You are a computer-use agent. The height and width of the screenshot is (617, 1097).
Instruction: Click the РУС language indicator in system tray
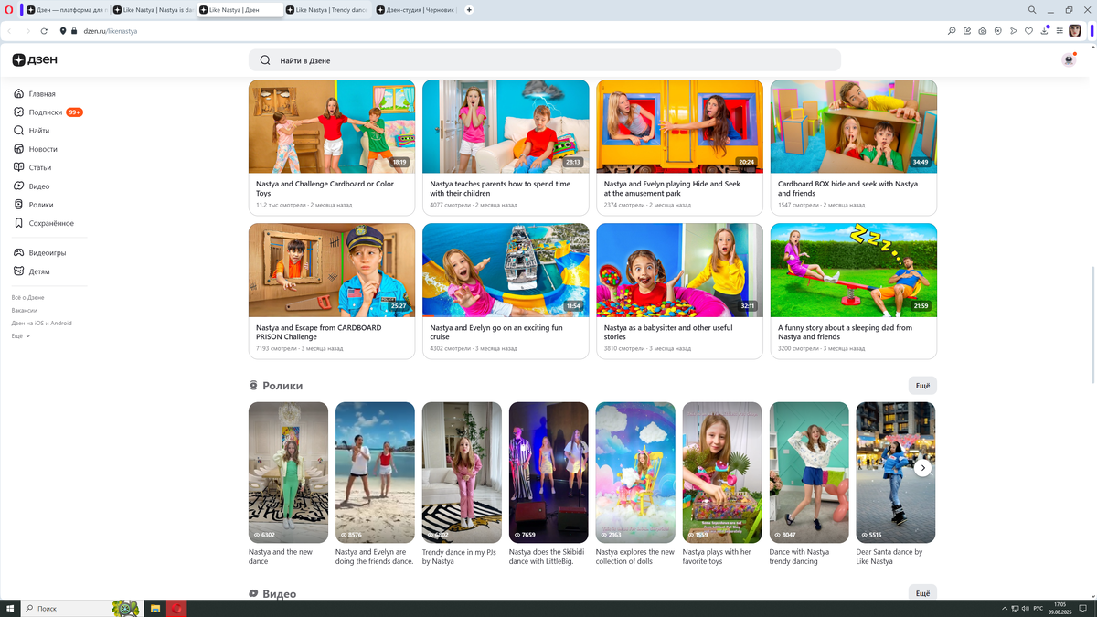1038,608
